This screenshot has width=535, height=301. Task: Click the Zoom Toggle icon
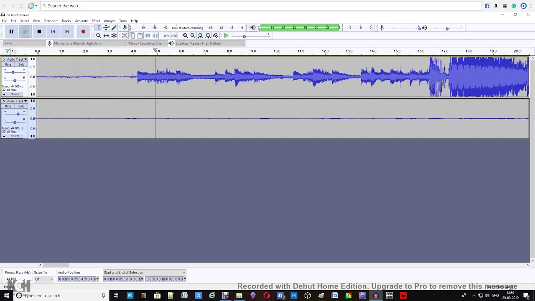[215, 36]
